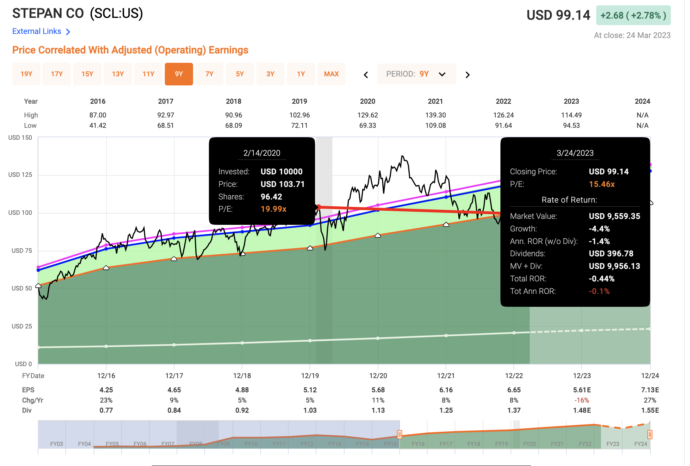Click the right range handle on timeline slider

click(x=650, y=435)
